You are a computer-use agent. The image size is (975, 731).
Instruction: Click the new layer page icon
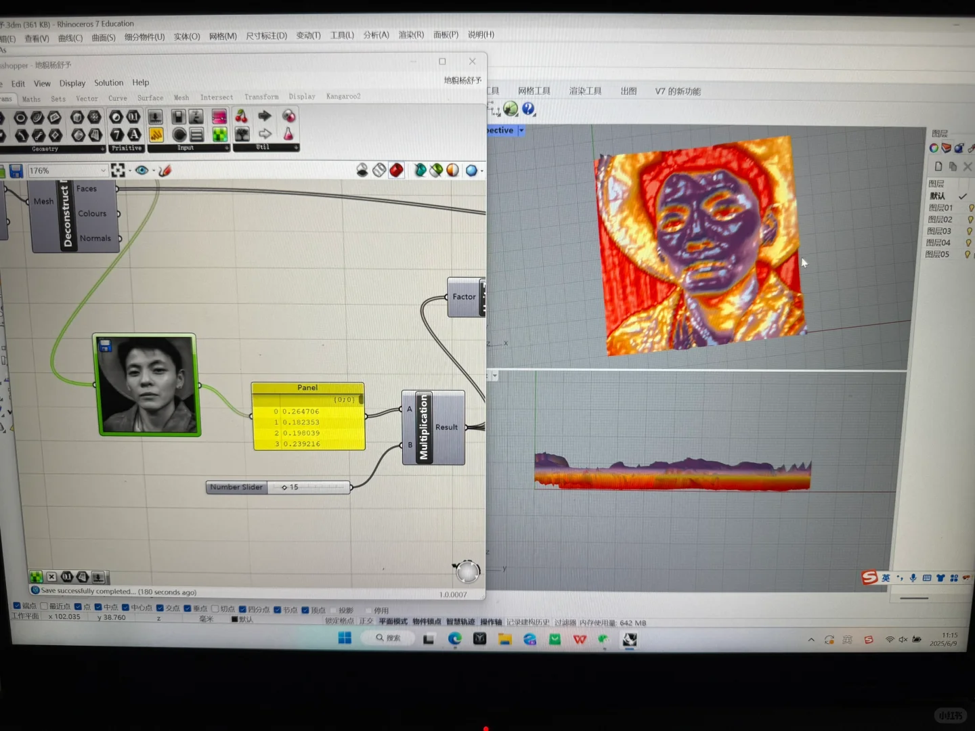tap(938, 167)
